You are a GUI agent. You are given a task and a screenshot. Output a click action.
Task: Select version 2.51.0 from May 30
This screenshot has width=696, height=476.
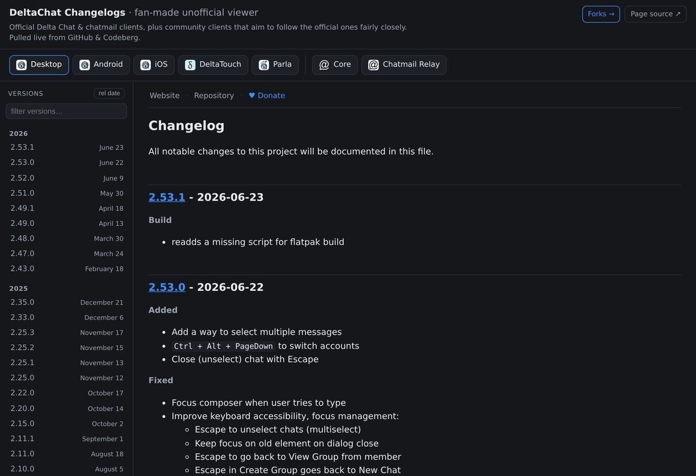(66, 193)
